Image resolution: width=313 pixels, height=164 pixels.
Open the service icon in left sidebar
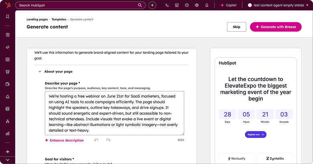pos(8,97)
